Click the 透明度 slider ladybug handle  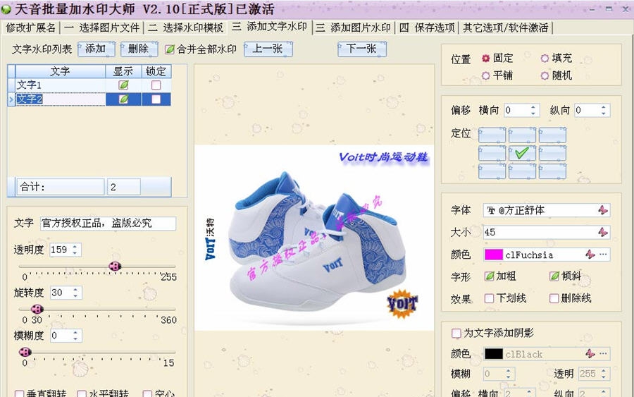pos(115,267)
